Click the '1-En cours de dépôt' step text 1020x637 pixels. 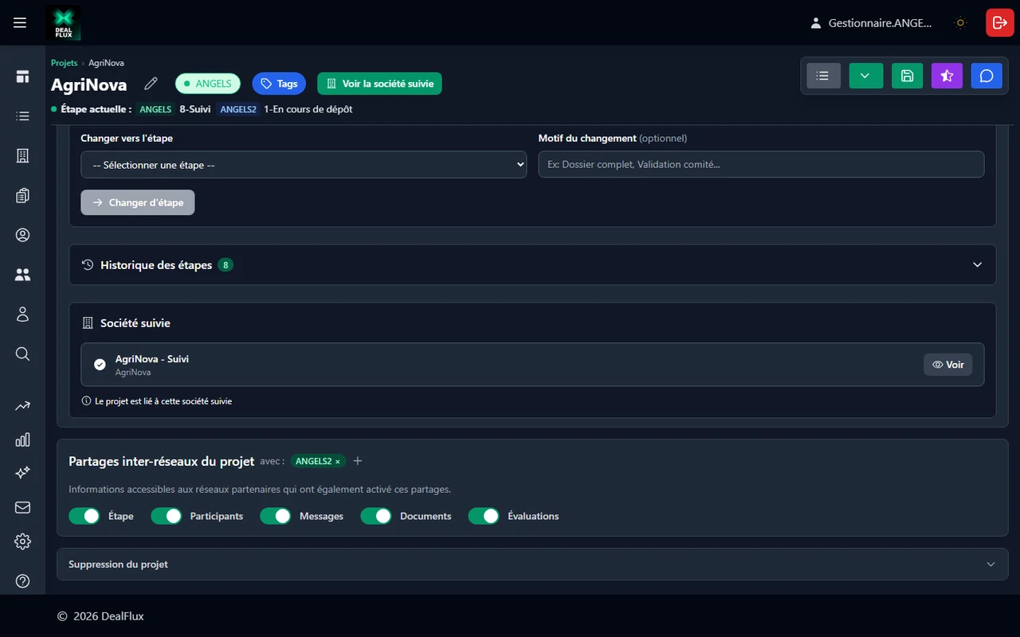tap(308, 109)
